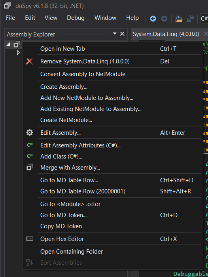Viewport: 208px width, 277px height.
Task: Open the Assembly Explorer panel options dropdown
Action: point(115,33)
